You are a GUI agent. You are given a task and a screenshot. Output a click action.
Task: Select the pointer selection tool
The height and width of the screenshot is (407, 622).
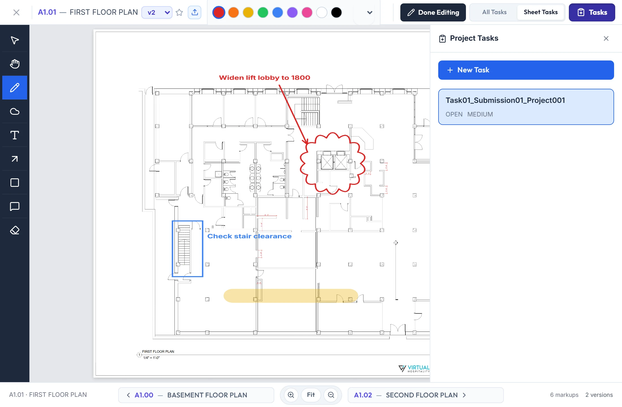pyautogui.click(x=15, y=40)
